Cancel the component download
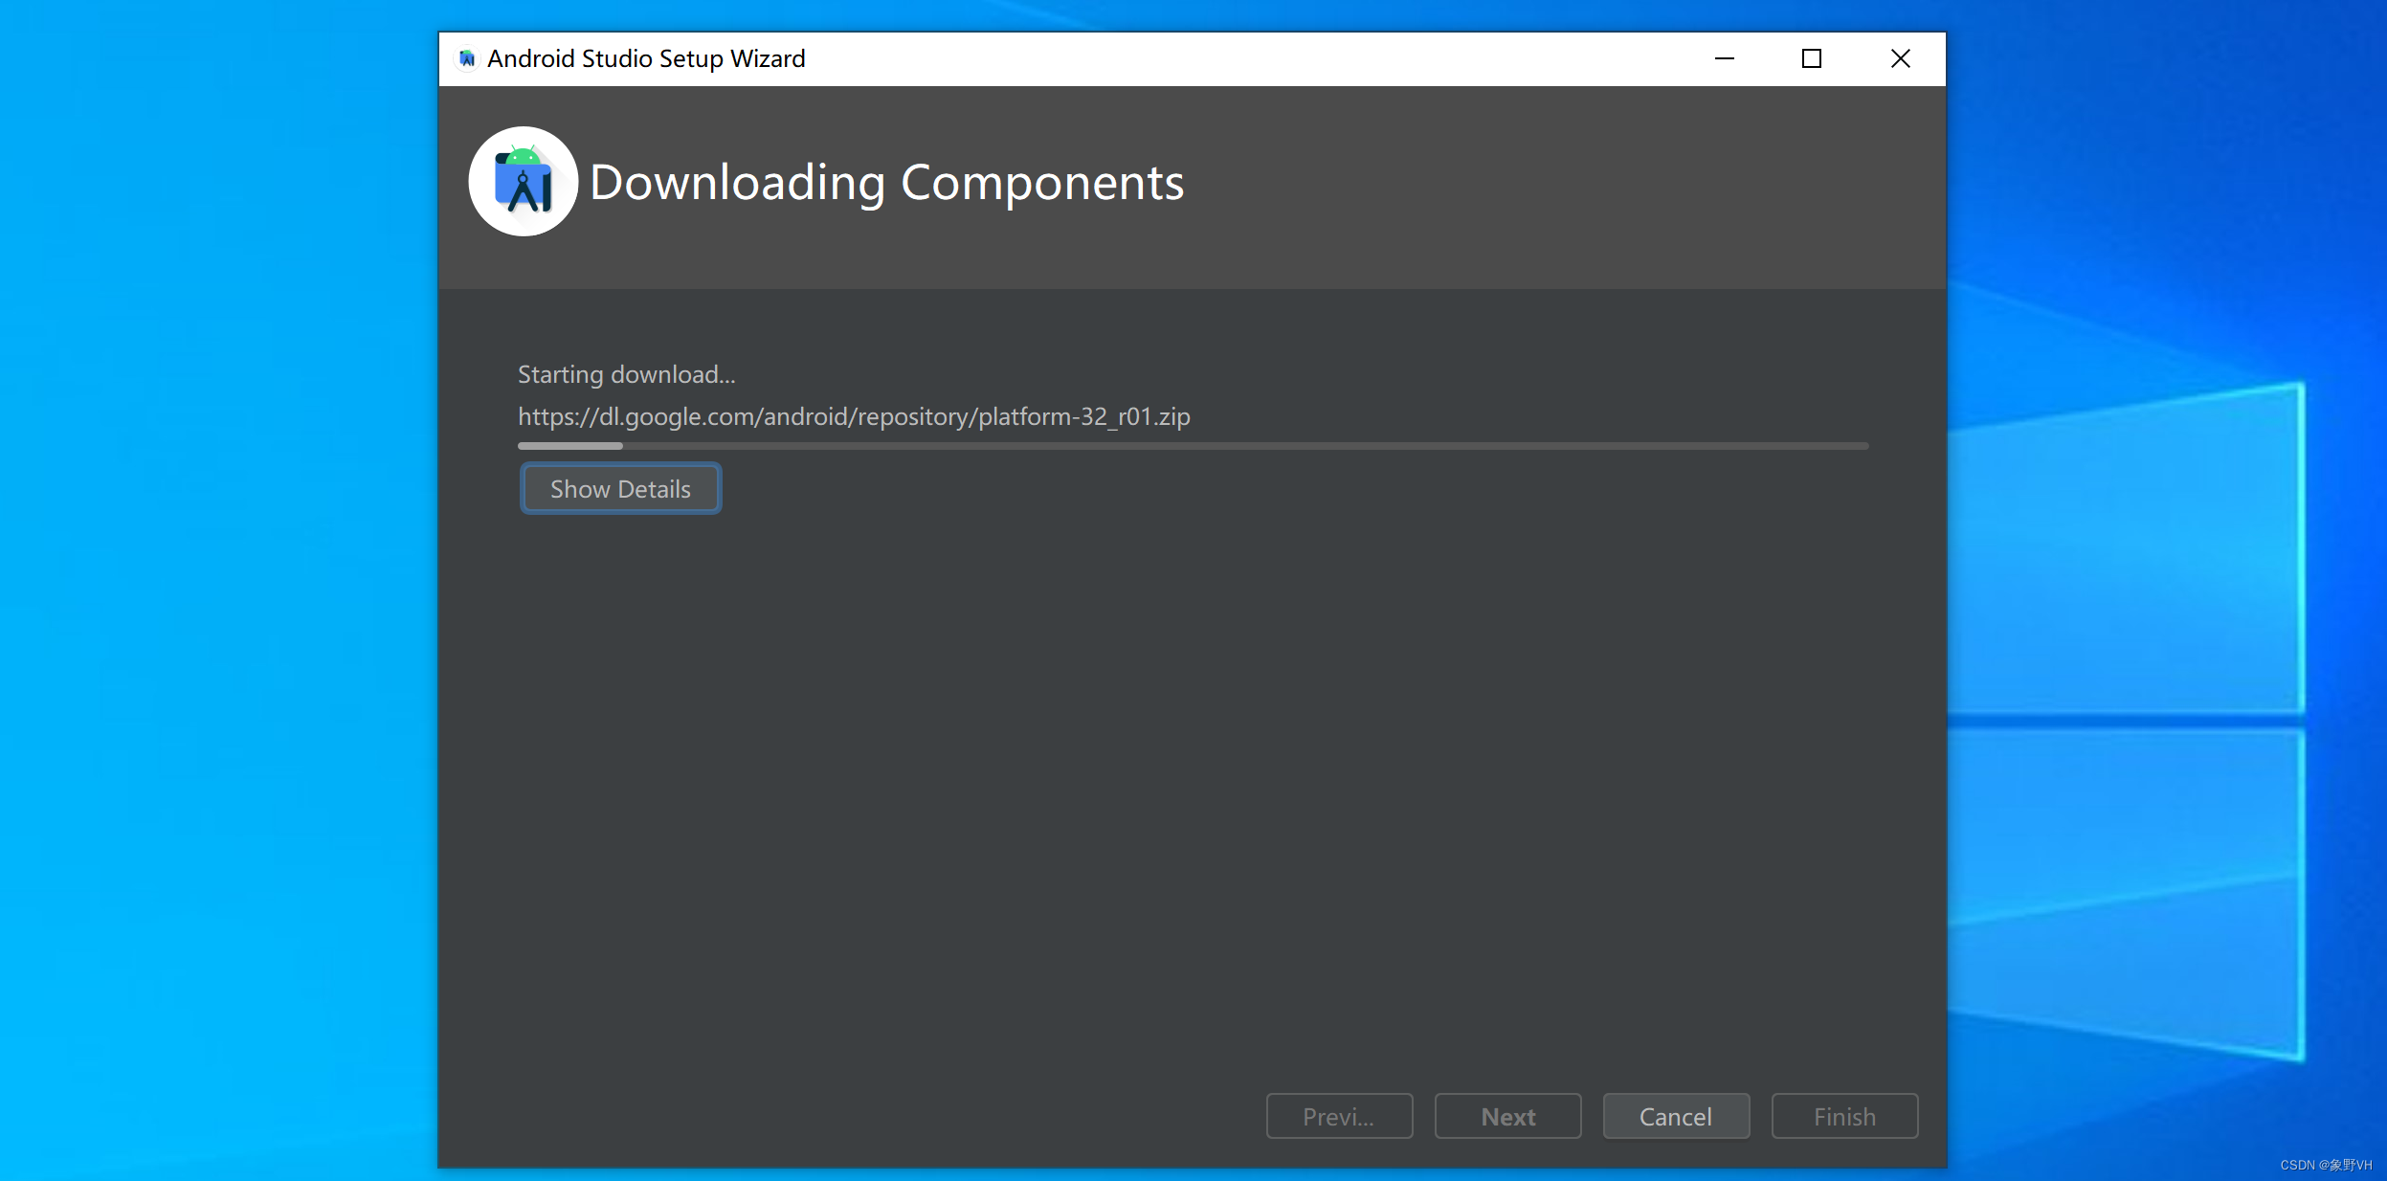Image resolution: width=2387 pixels, height=1181 pixels. tap(1676, 1116)
